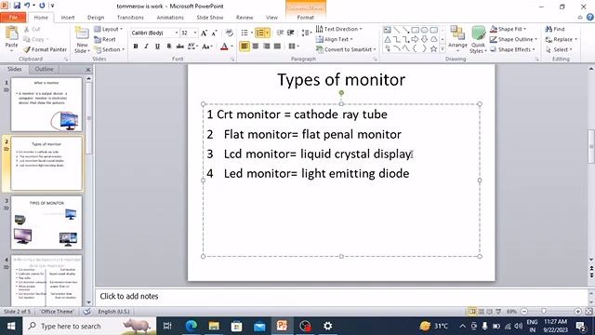Toggle italic formatting
Screen dimensions: 595x335
(x=146, y=47)
